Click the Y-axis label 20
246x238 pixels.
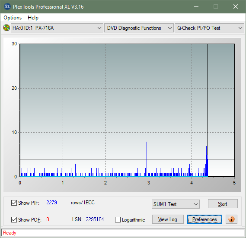[x=14, y=88]
